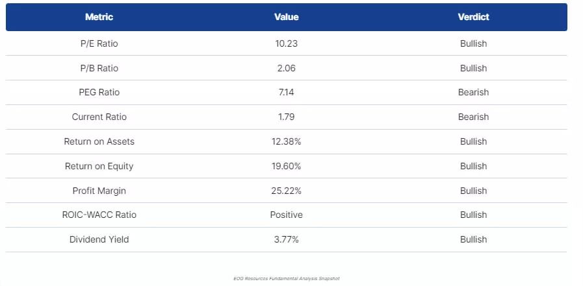Click the 19.60% Return on Equity value
This screenshot has height=286, width=583.
tap(286, 166)
